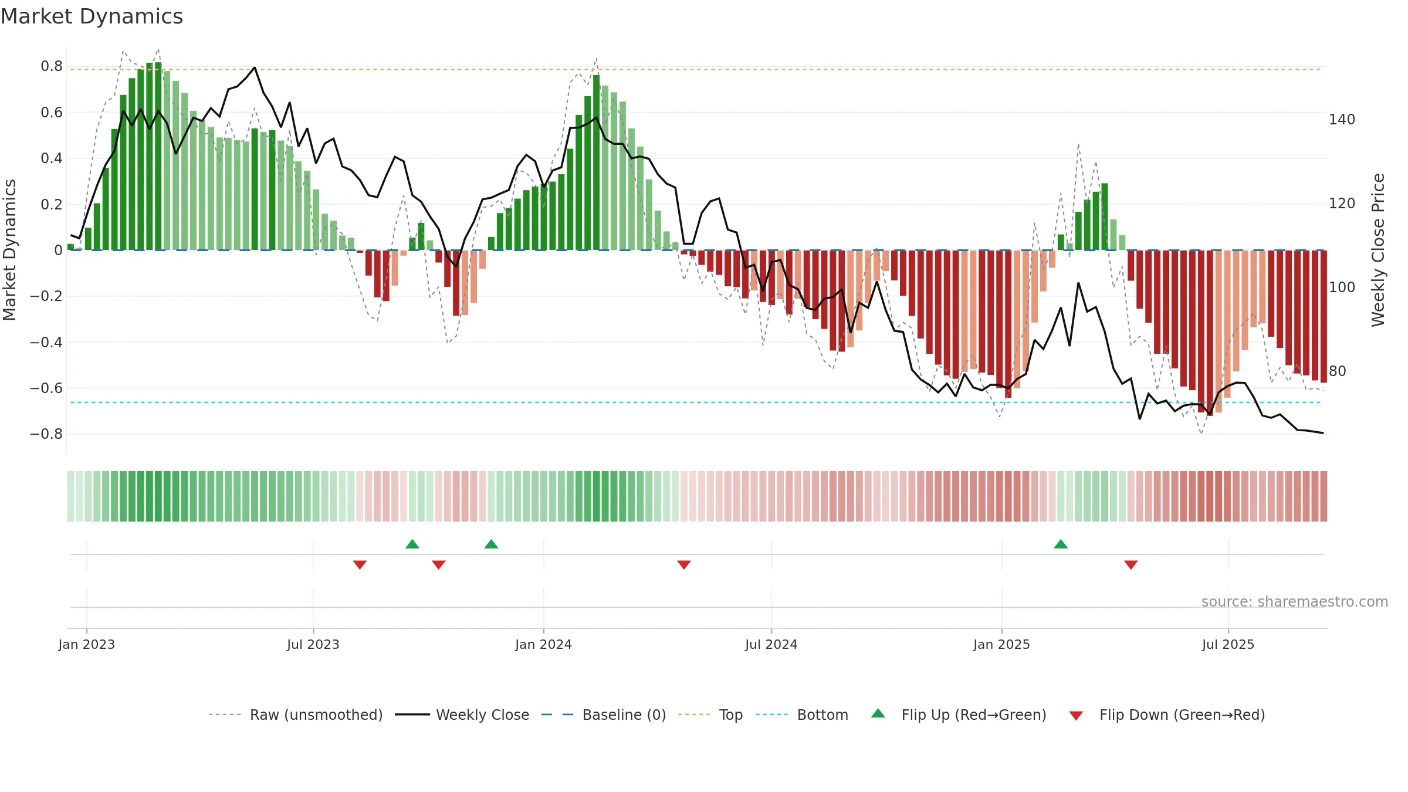Click the Jul 2024 x-axis label
This screenshot has height=792, width=1408.
(x=771, y=644)
